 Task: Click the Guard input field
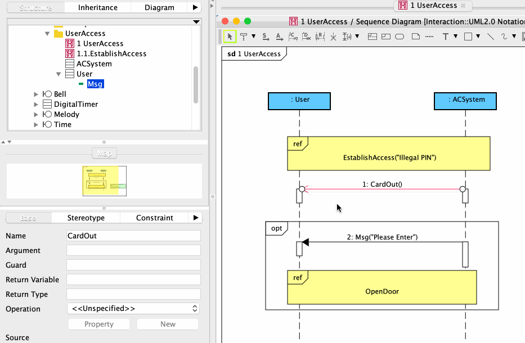coord(133,265)
